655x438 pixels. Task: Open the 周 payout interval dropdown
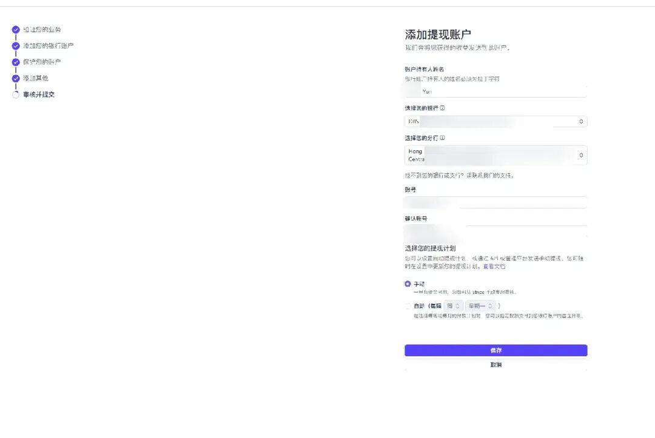coord(453,306)
